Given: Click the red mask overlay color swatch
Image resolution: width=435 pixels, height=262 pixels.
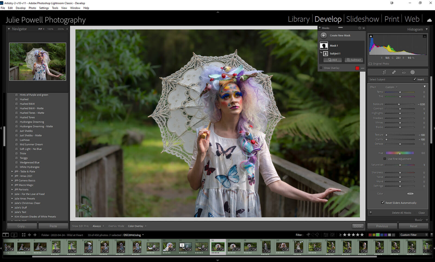Looking at the screenshot, I should point(357,68).
